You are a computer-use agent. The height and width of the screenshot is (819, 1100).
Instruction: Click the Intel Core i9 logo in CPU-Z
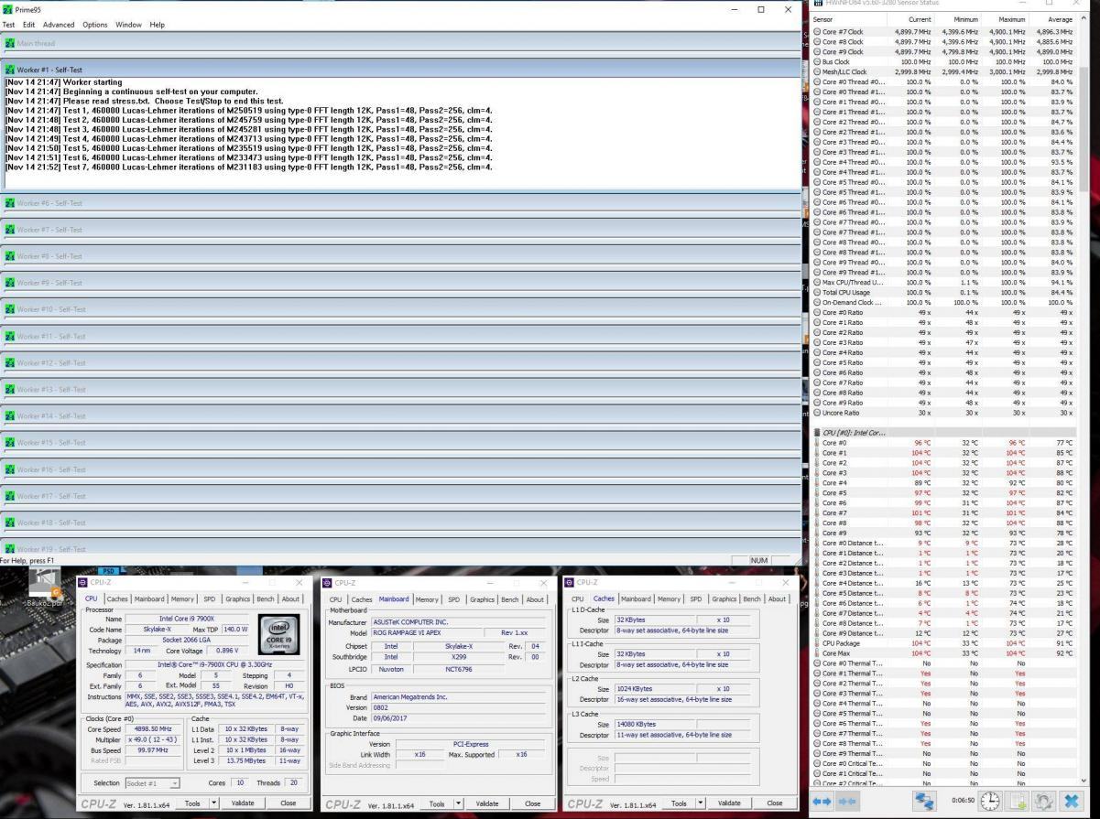280,634
